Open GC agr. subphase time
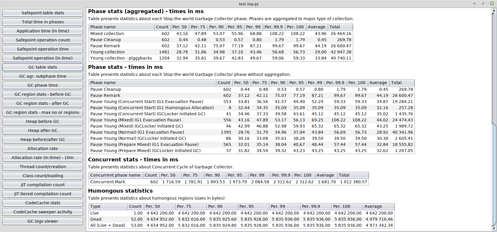The width and height of the screenshot is (497, 232). [43, 76]
